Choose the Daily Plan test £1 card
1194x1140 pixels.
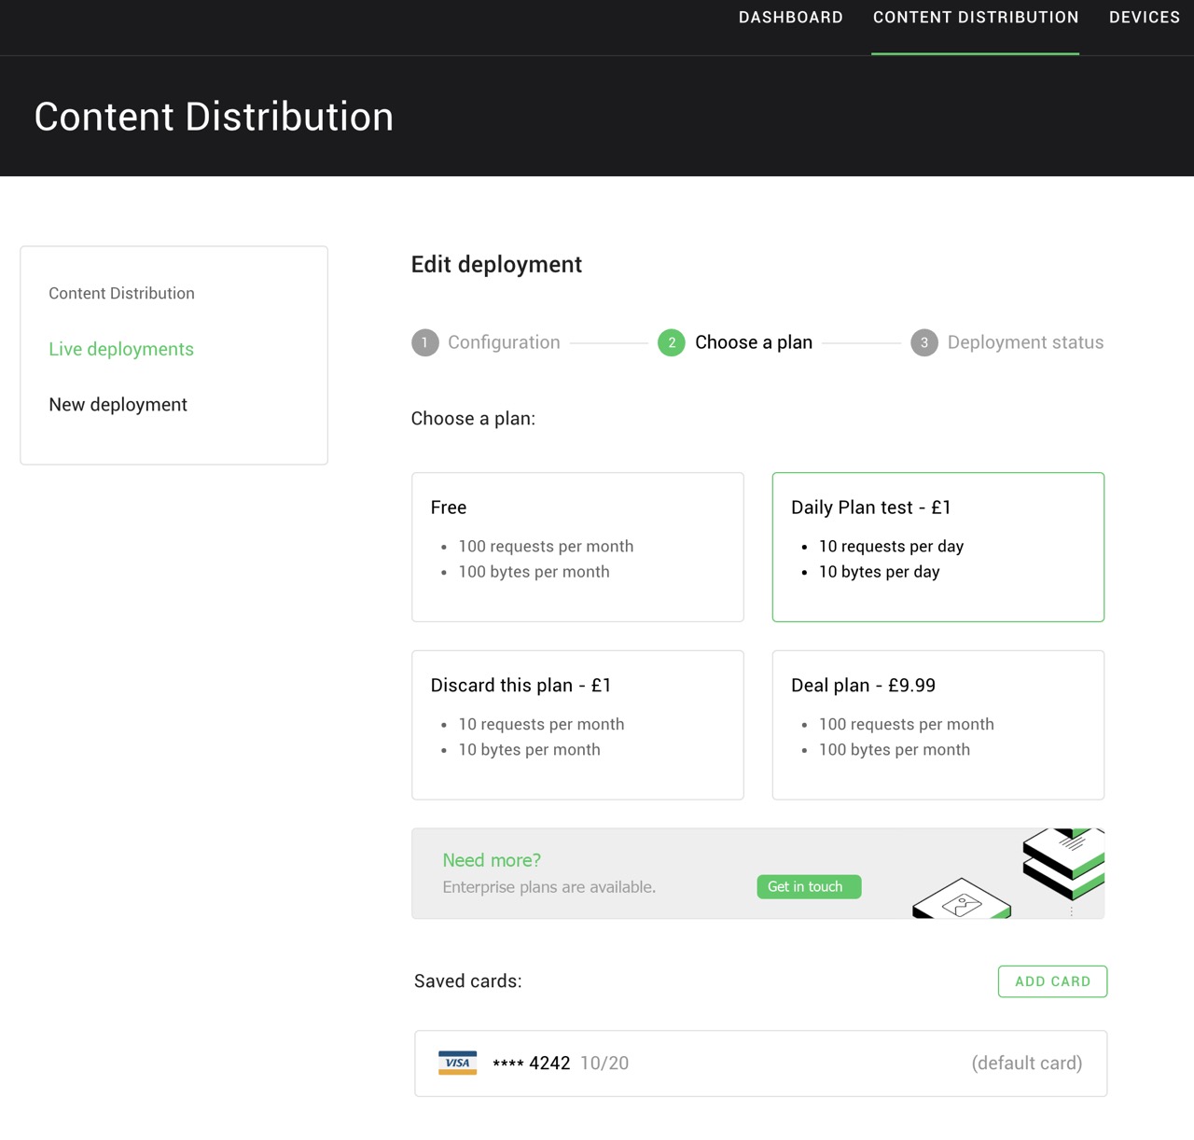(x=938, y=547)
